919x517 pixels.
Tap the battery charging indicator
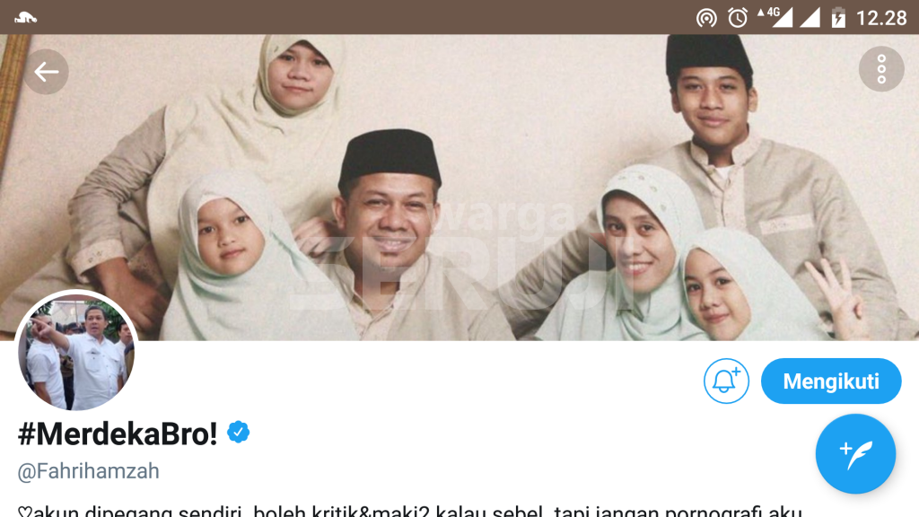pos(838,18)
